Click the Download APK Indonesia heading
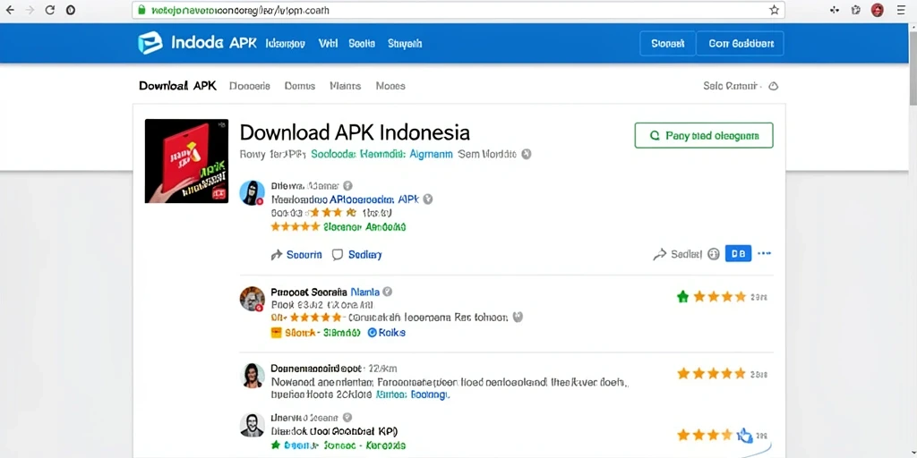The height and width of the screenshot is (458, 917). pos(355,132)
